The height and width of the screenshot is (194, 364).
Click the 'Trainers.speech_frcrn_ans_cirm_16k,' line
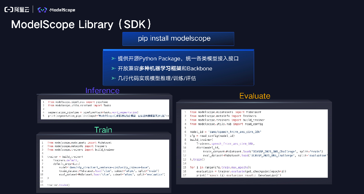225,144
